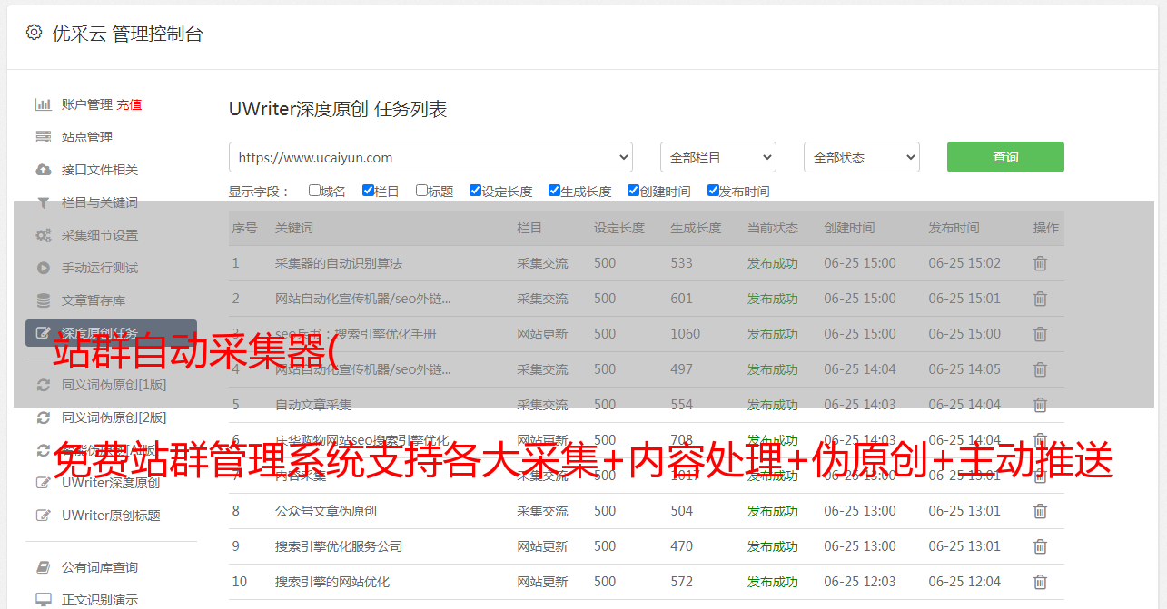Click trash icon for the 1060-length task
The width and height of the screenshot is (1167, 609).
1040,334
